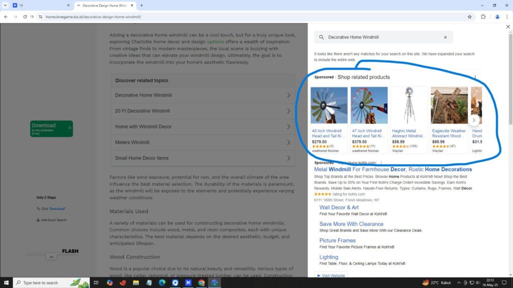Open the Chrome profile menu
This screenshot has height=288, width=513.
(497, 16)
